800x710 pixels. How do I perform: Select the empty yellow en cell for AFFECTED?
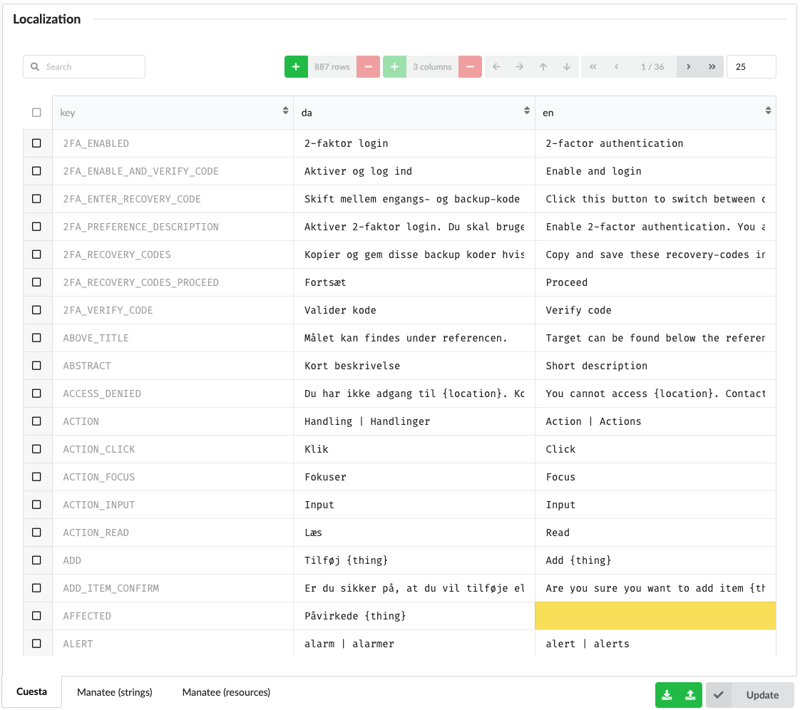(655, 616)
